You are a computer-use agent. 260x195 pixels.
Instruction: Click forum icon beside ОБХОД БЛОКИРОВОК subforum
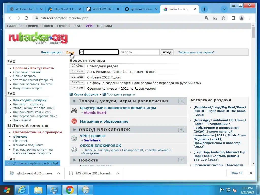tap(74, 150)
